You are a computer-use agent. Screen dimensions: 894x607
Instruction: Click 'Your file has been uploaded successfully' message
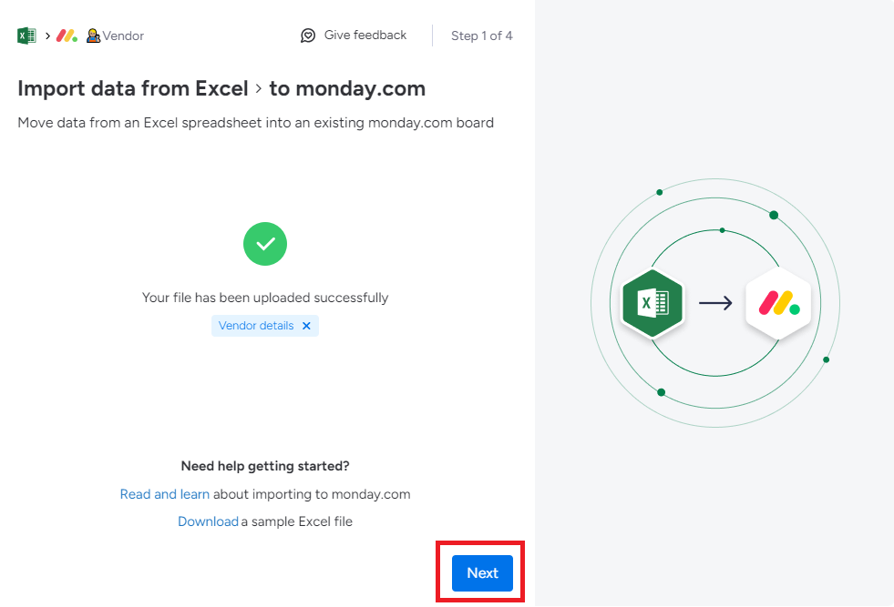(x=265, y=298)
